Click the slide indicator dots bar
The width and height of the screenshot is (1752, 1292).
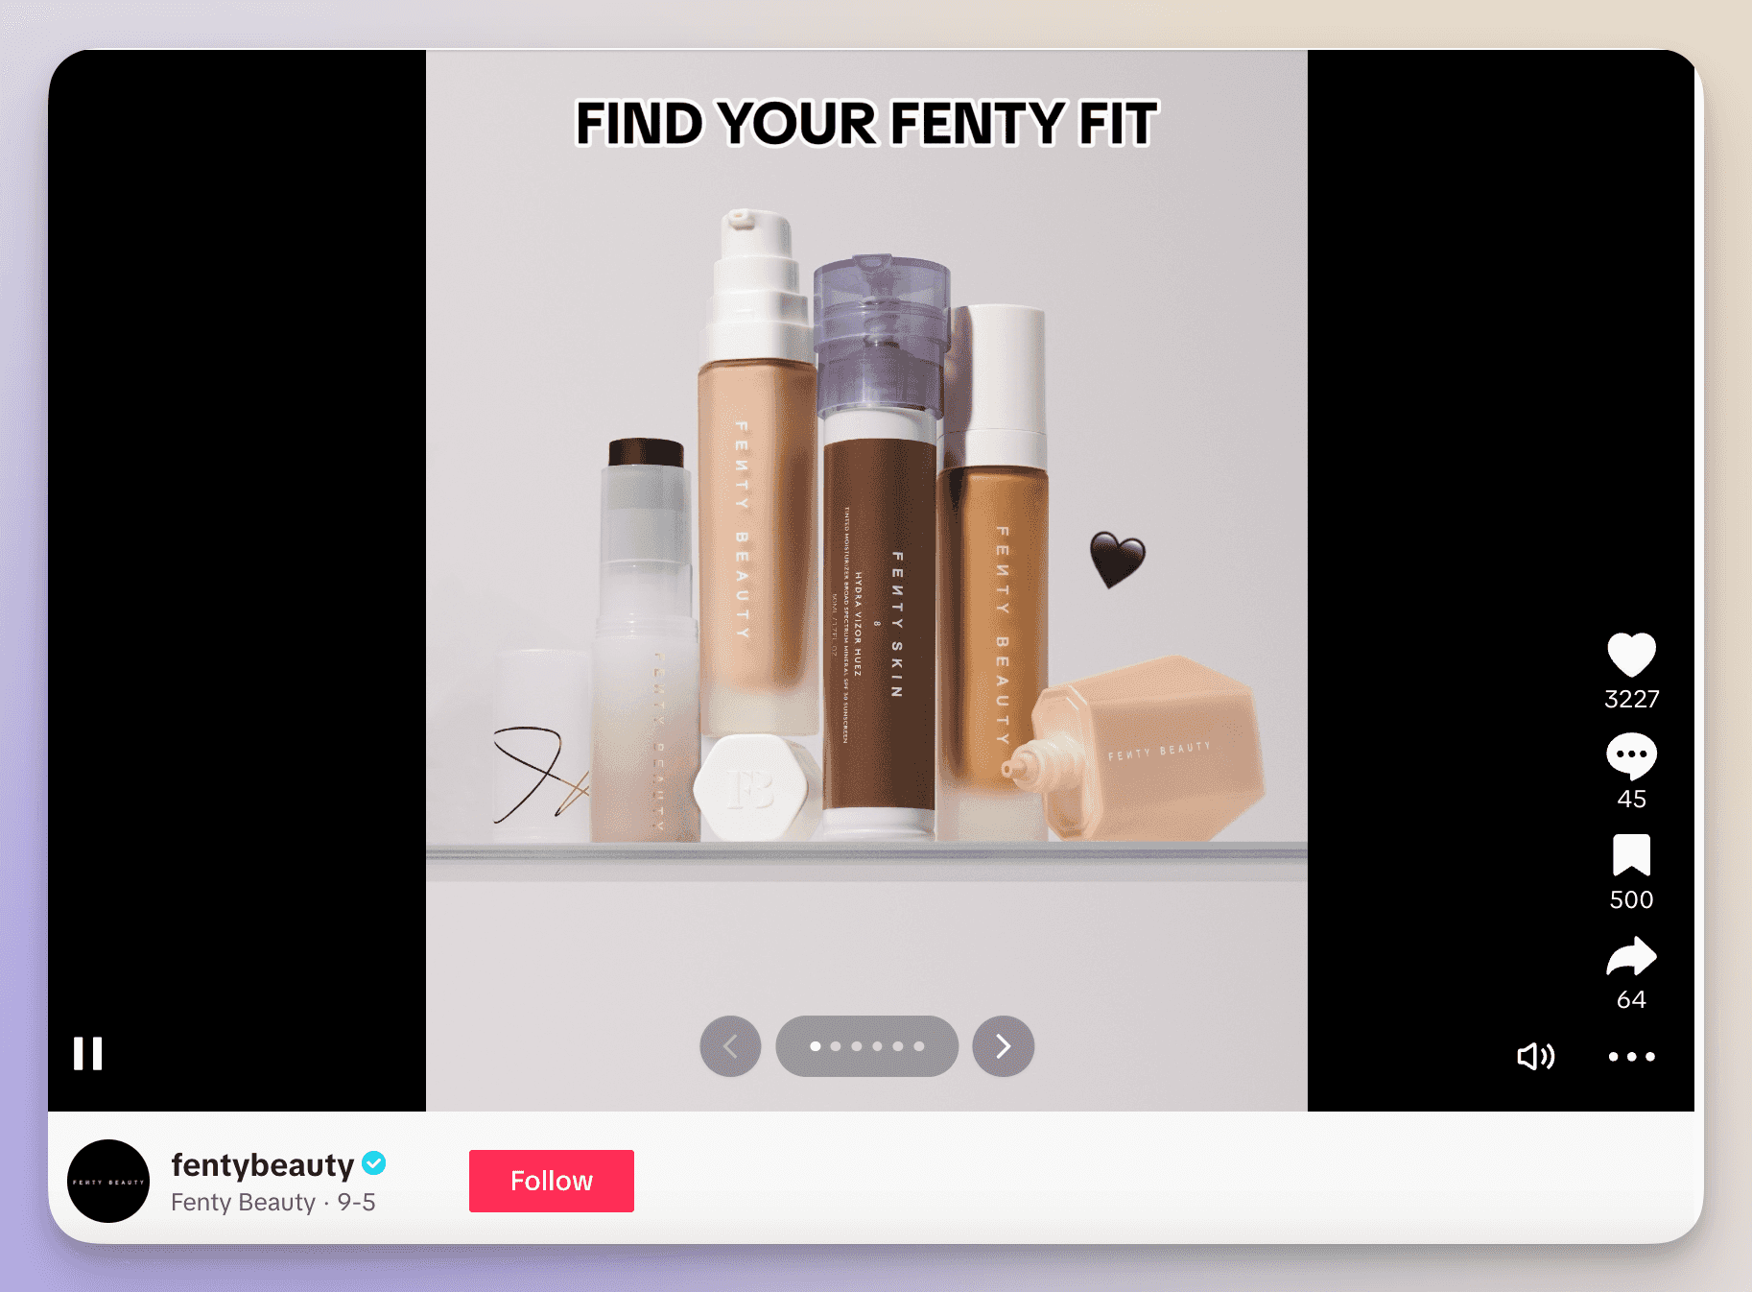tap(866, 1046)
